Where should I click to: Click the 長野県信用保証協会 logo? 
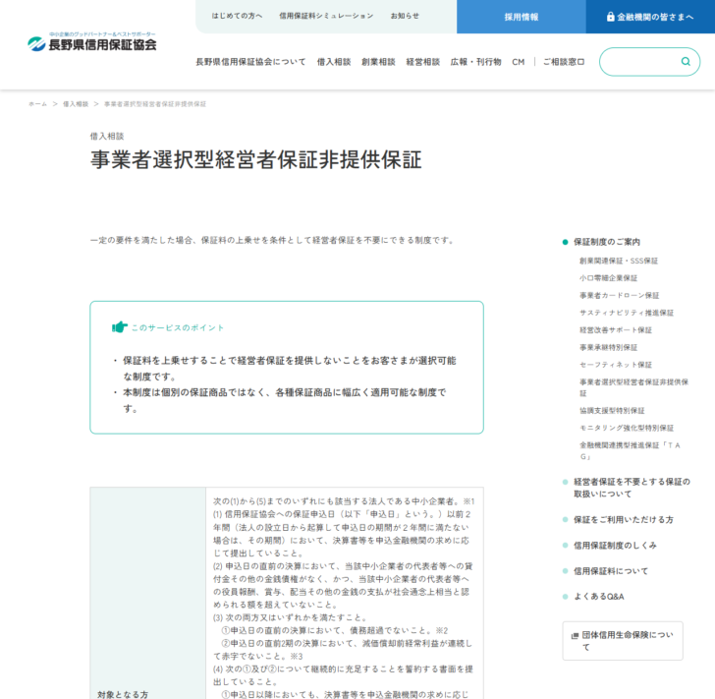(x=91, y=42)
